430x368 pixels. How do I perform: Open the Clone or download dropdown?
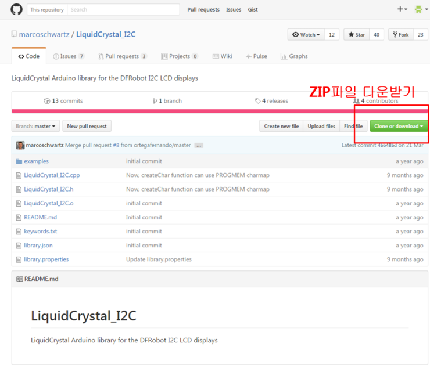click(x=399, y=126)
